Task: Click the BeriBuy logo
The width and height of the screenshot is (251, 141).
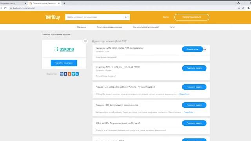Action: [x=53, y=17]
